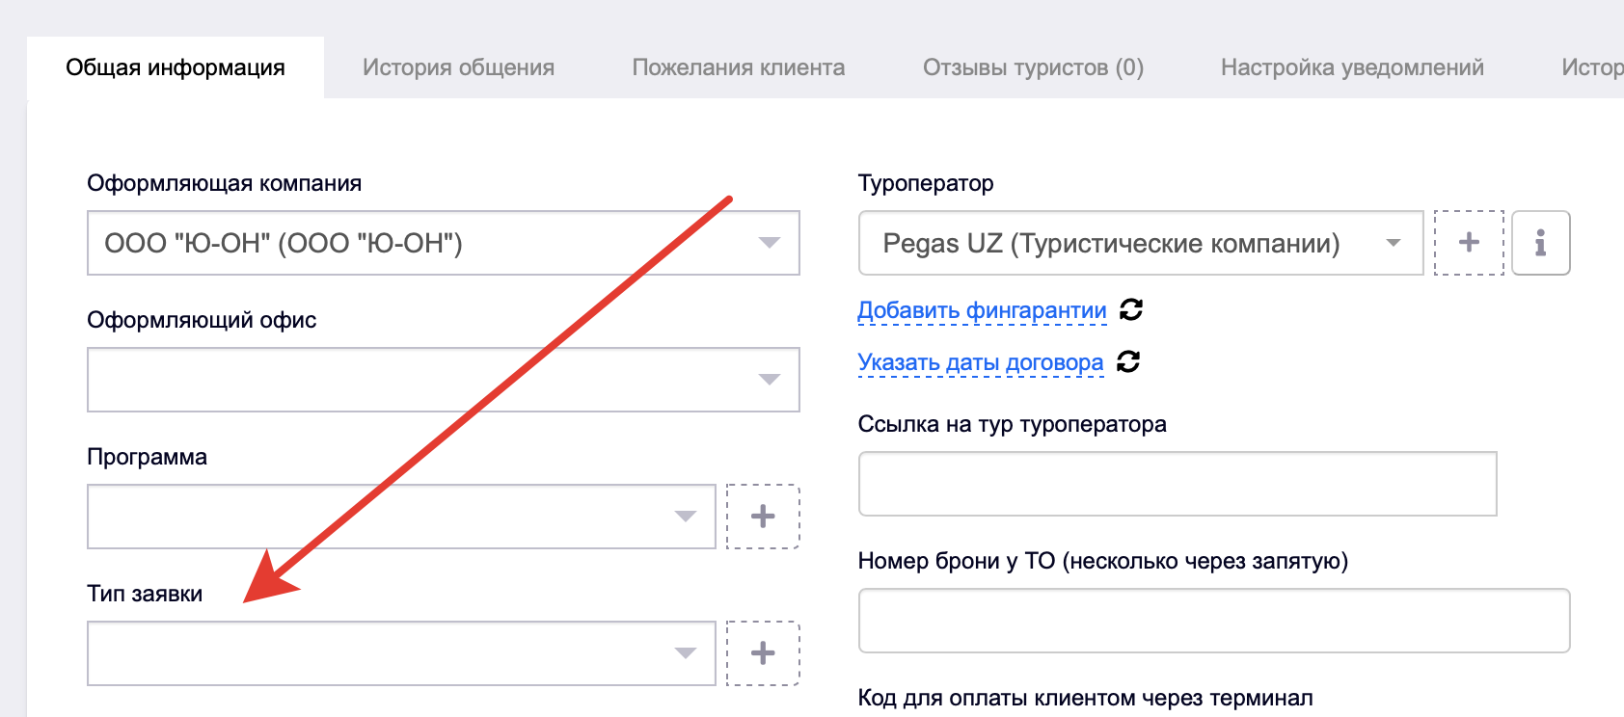This screenshot has height=717, width=1624.
Task: Add new Программа with plus button
Action: tap(763, 517)
